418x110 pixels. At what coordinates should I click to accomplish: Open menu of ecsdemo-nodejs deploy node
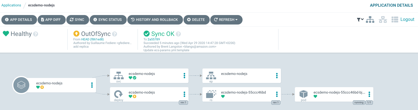(184, 94)
